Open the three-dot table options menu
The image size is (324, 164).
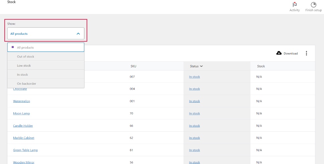pyautogui.click(x=306, y=53)
